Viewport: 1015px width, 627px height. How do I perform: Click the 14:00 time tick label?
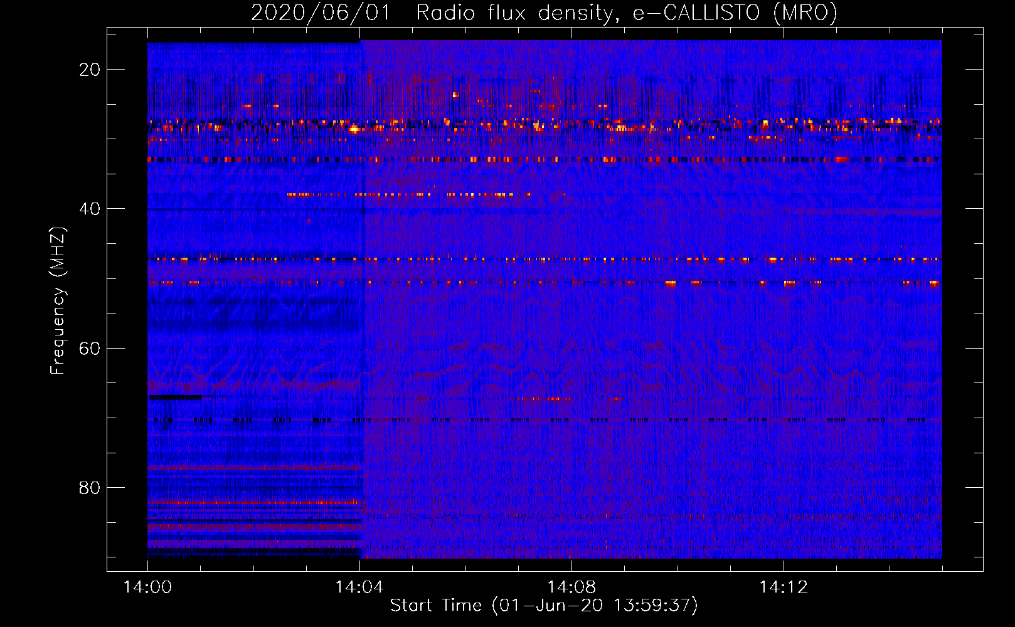[x=147, y=587]
